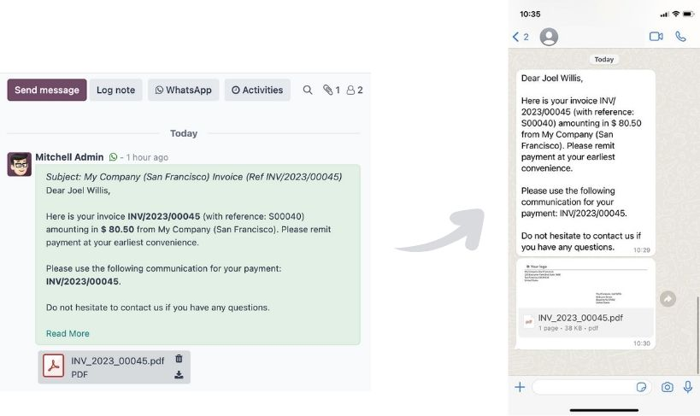Open attachments via the paperclip icon

(332, 91)
